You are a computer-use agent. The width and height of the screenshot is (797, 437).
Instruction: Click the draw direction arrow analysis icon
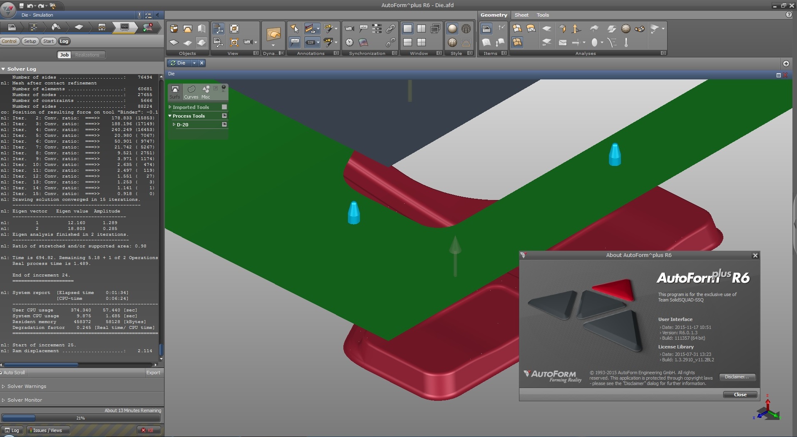click(576, 28)
